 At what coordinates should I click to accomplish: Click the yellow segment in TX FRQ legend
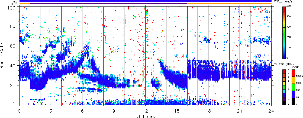[x=284, y=84]
